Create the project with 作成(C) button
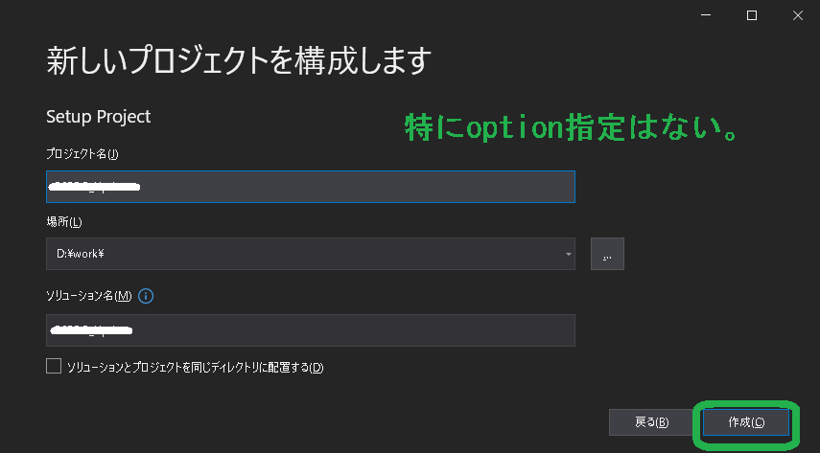 point(746,422)
